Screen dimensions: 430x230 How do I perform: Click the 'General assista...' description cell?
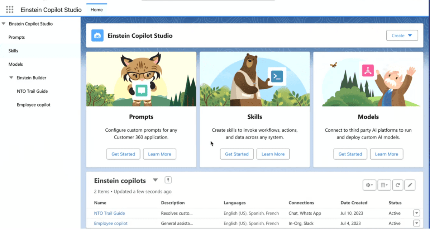(177, 223)
